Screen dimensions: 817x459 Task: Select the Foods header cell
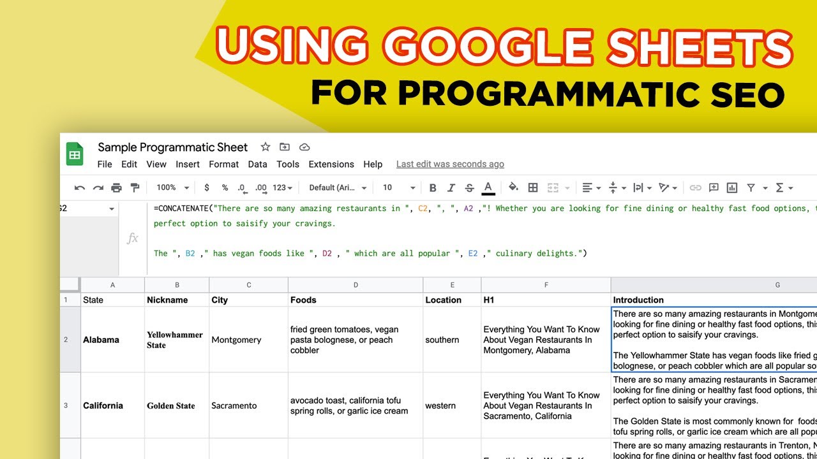click(x=356, y=300)
